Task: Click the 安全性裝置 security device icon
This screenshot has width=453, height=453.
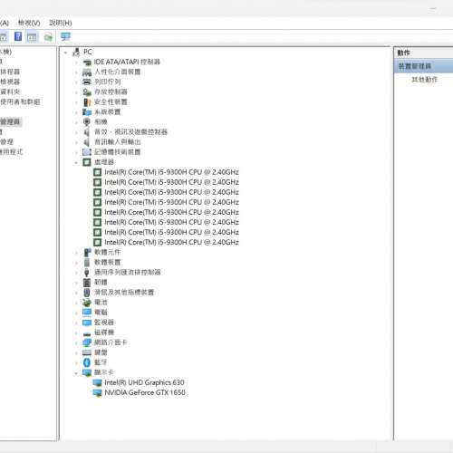Action: pyautogui.click(x=87, y=102)
